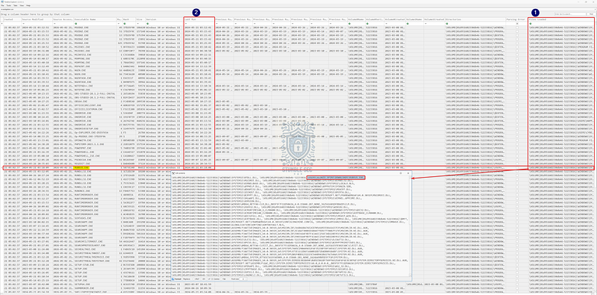Open the Tools menu
Image resolution: width=597 pixels, height=295 pixels.
9,6
